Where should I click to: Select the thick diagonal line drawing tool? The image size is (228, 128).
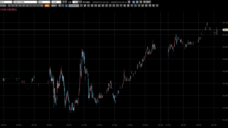(x=85, y=6)
